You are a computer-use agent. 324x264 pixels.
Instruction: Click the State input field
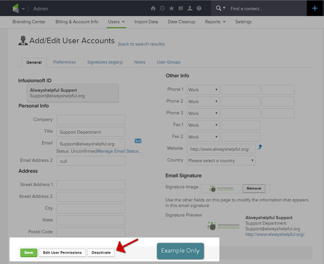click(91, 220)
